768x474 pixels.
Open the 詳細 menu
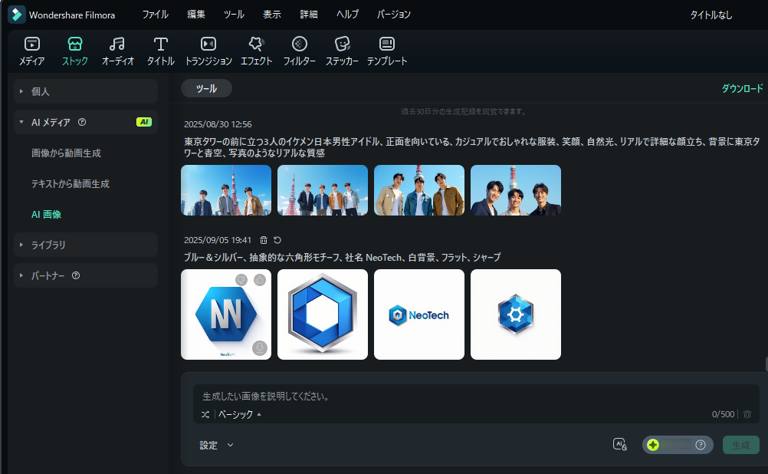coord(309,15)
